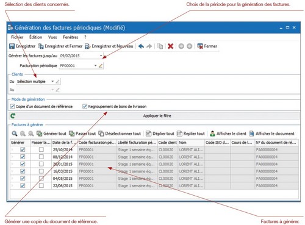Viewport: 305px width, 225px height.
Task: Click the Fermer toolbar button
Action: (207, 46)
